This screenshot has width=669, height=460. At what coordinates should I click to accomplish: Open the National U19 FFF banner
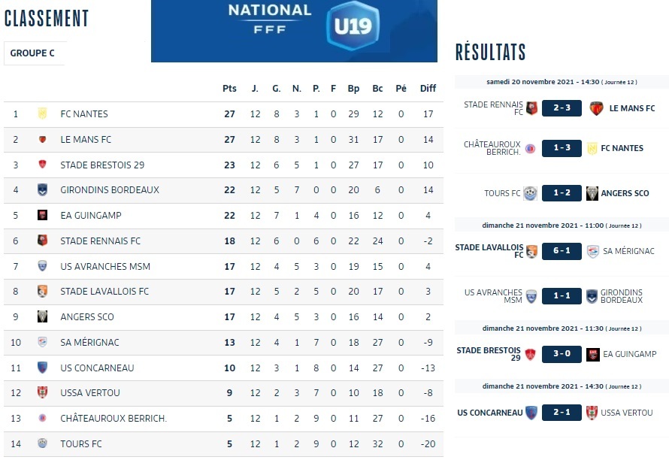(x=294, y=31)
